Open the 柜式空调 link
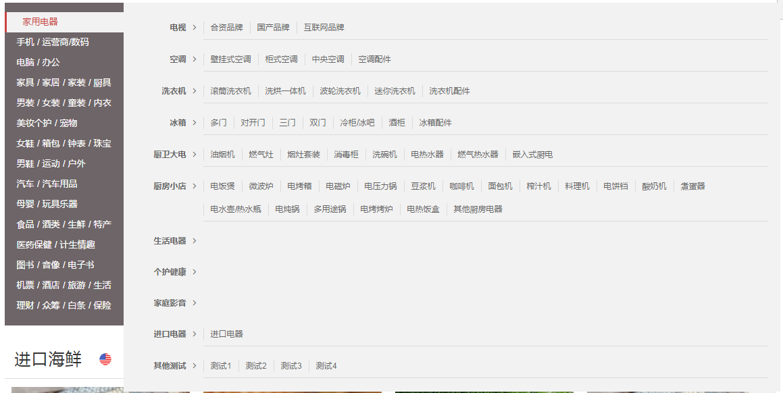 coord(281,59)
